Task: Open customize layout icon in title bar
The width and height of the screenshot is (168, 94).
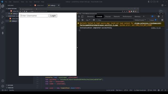Action: [157, 2]
